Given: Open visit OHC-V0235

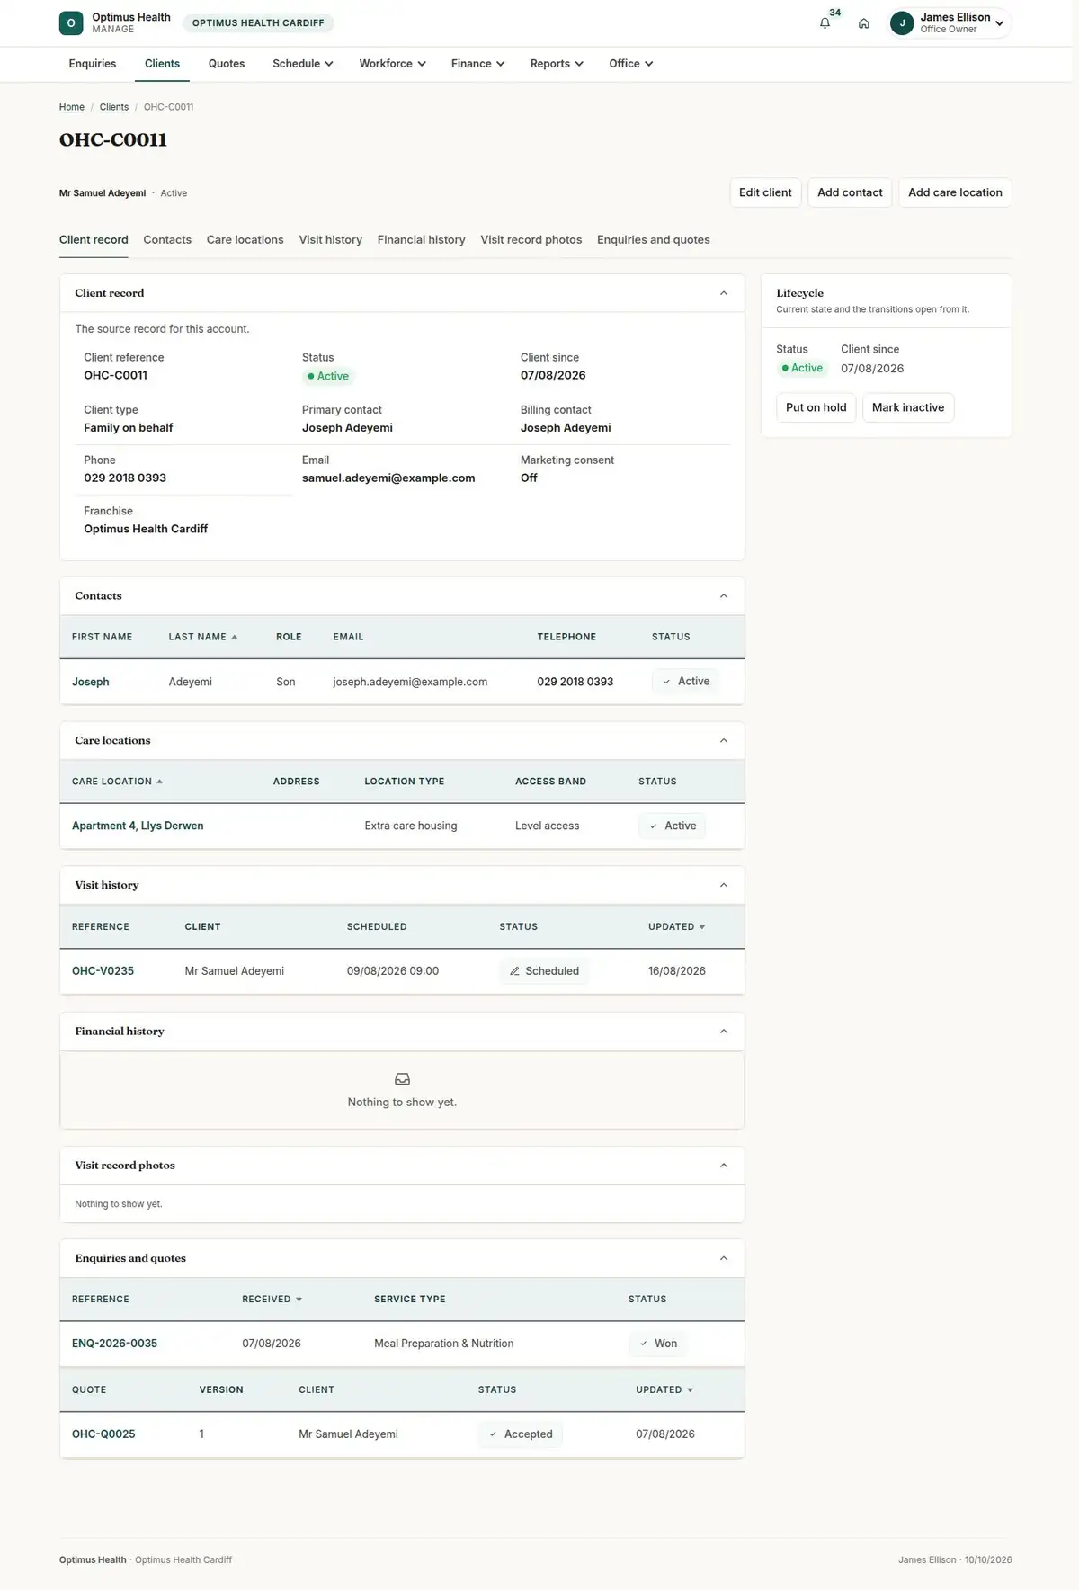Looking at the screenshot, I should click(103, 971).
